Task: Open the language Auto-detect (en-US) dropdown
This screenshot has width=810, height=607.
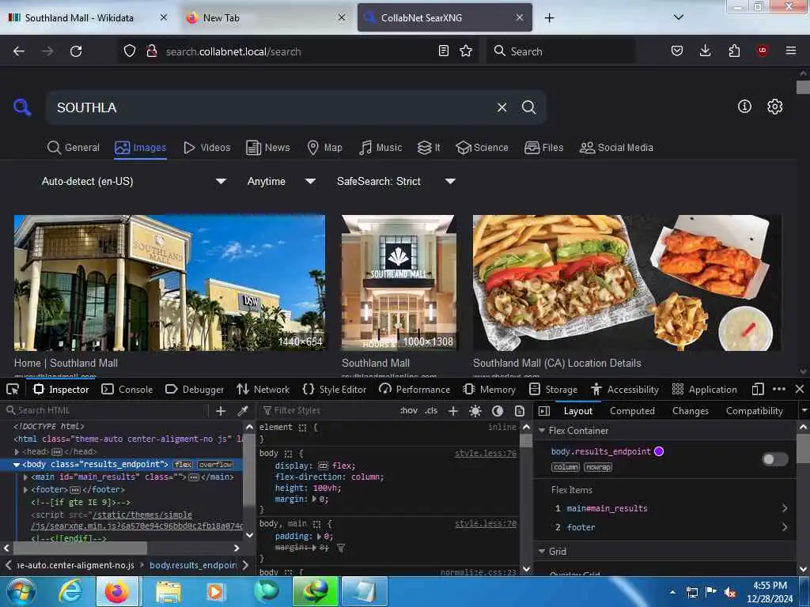Action: (x=134, y=181)
